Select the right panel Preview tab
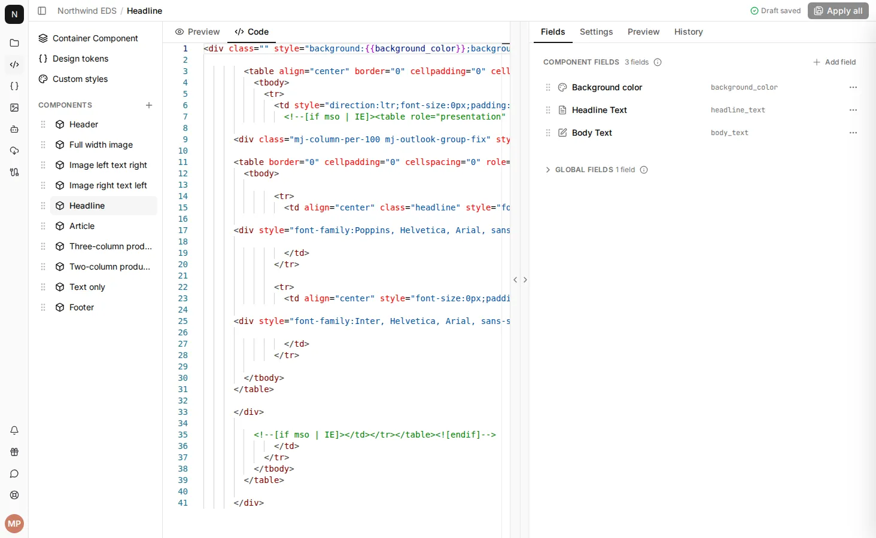Screen dimensions: 876x538 pos(643,32)
